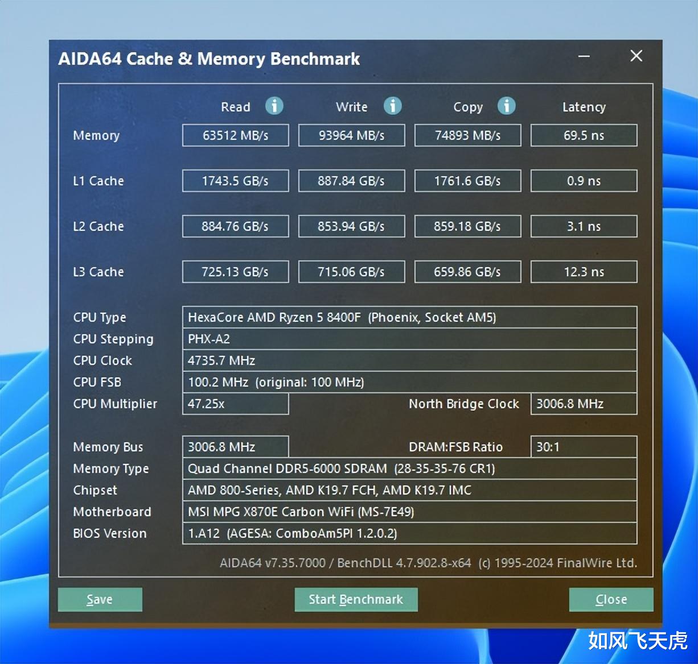Screen dimensions: 698x664
Task: Click the L3 Cache Write value 715.06 GB/s
Action: pos(352,272)
